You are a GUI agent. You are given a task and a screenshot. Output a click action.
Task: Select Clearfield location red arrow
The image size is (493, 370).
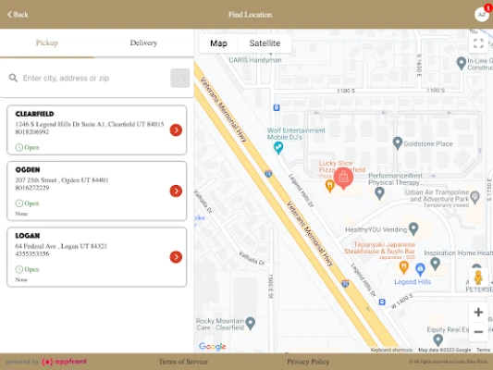[176, 129]
